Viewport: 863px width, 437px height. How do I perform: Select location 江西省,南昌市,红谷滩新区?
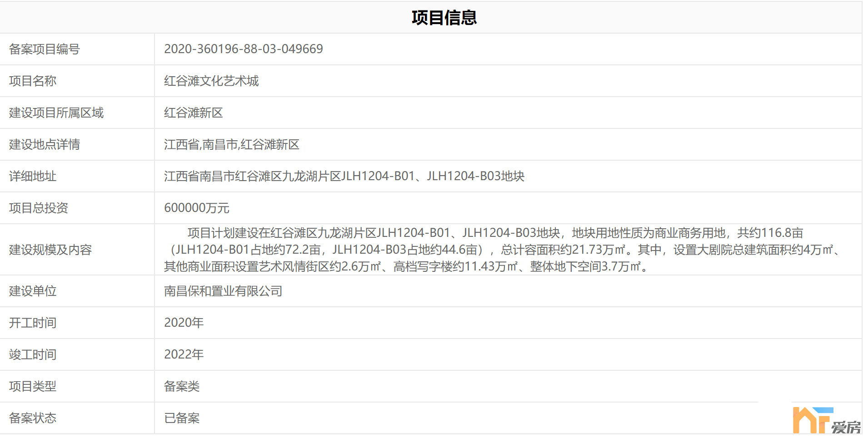point(232,144)
